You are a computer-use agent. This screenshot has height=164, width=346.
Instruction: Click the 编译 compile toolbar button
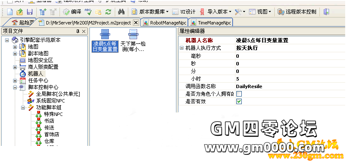click(72, 12)
